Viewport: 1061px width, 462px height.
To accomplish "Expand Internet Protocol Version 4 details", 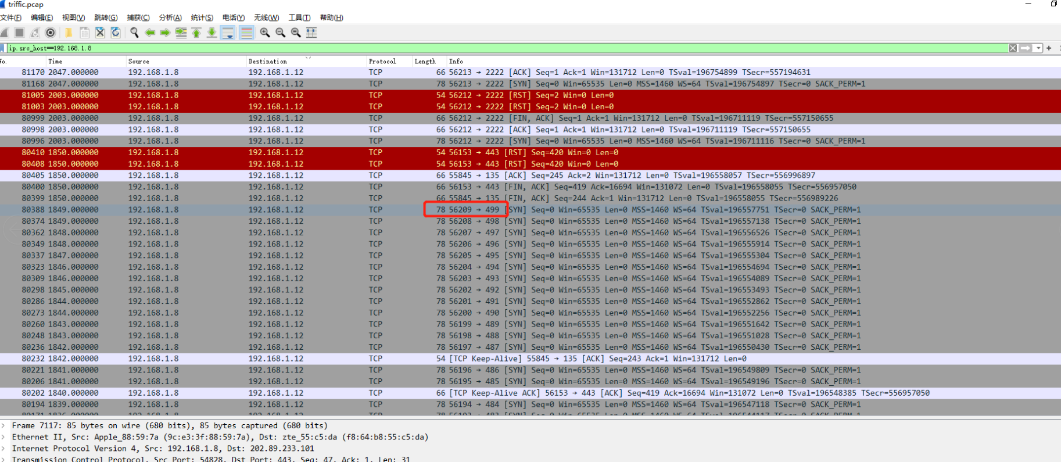I will 3,449.
